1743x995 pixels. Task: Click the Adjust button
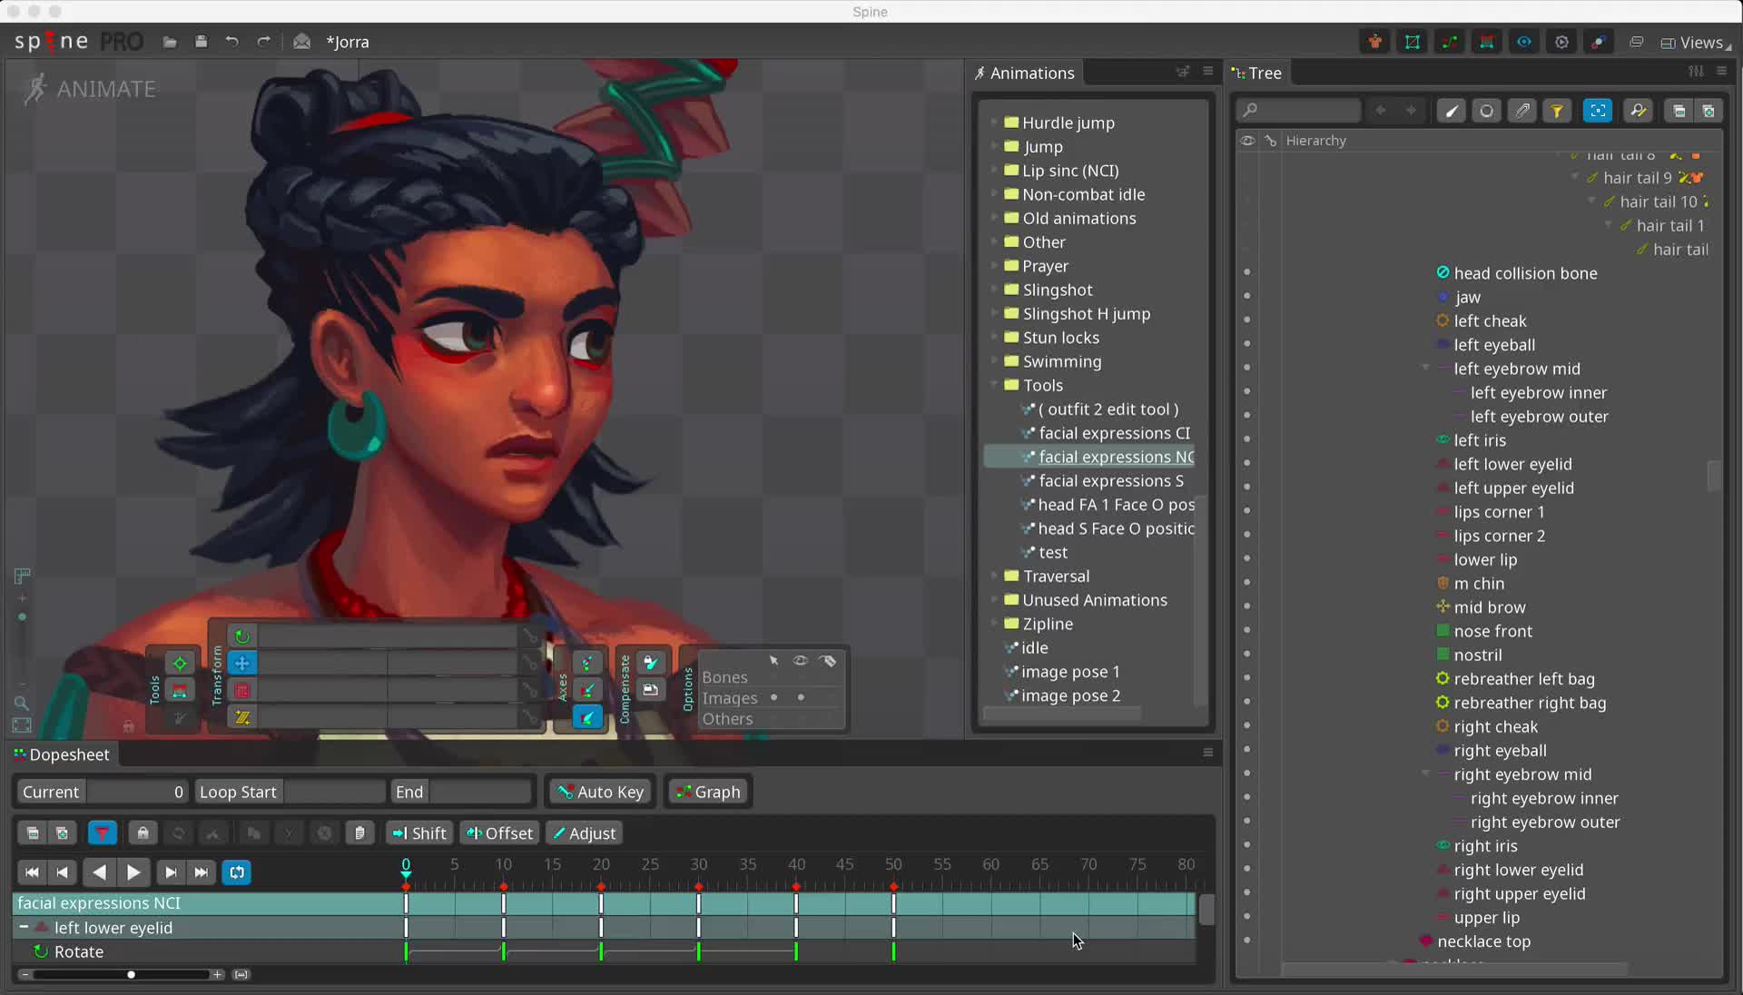coord(584,832)
